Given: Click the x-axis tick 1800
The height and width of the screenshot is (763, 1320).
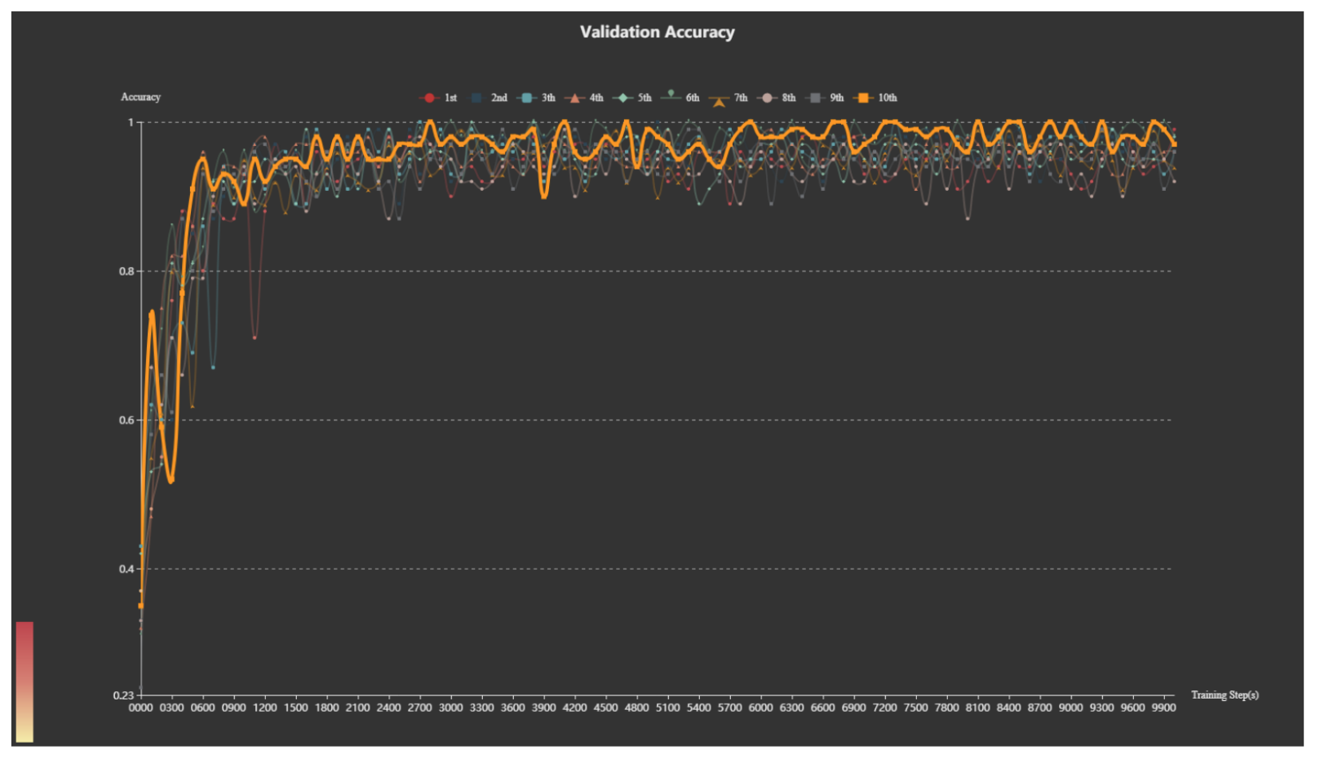Looking at the screenshot, I should click(x=326, y=708).
